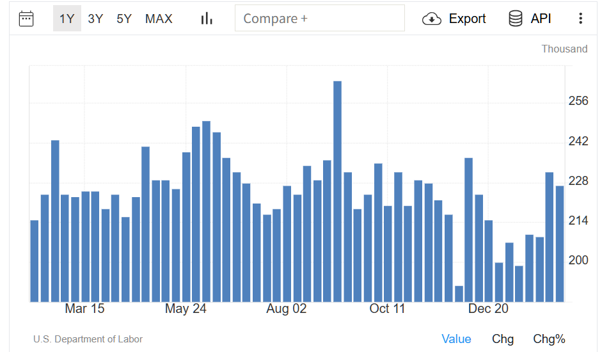Click the API text label
Viewport: 602px width, 352px height.
click(x=541, y=19)
